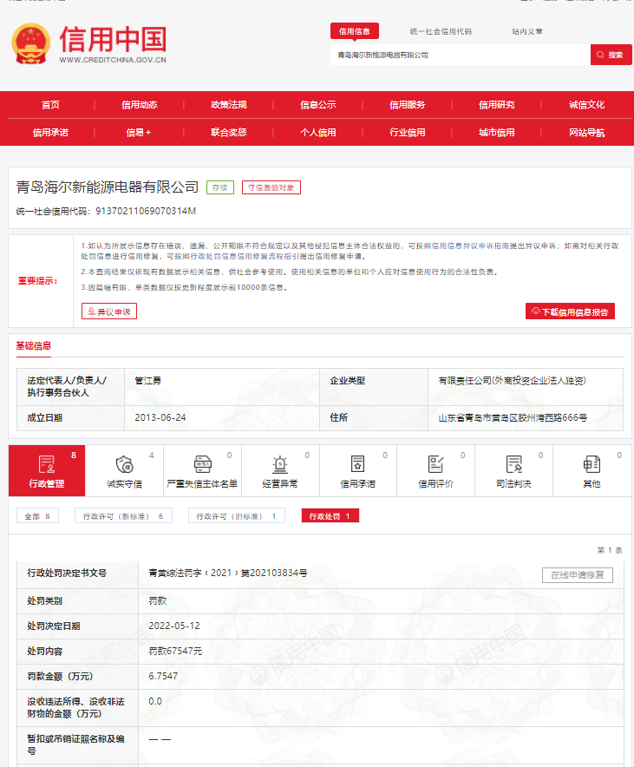The image size is (634, 767).
Task: Select the 行政处罚 1 filter tab
Action: tap(330, 516)
